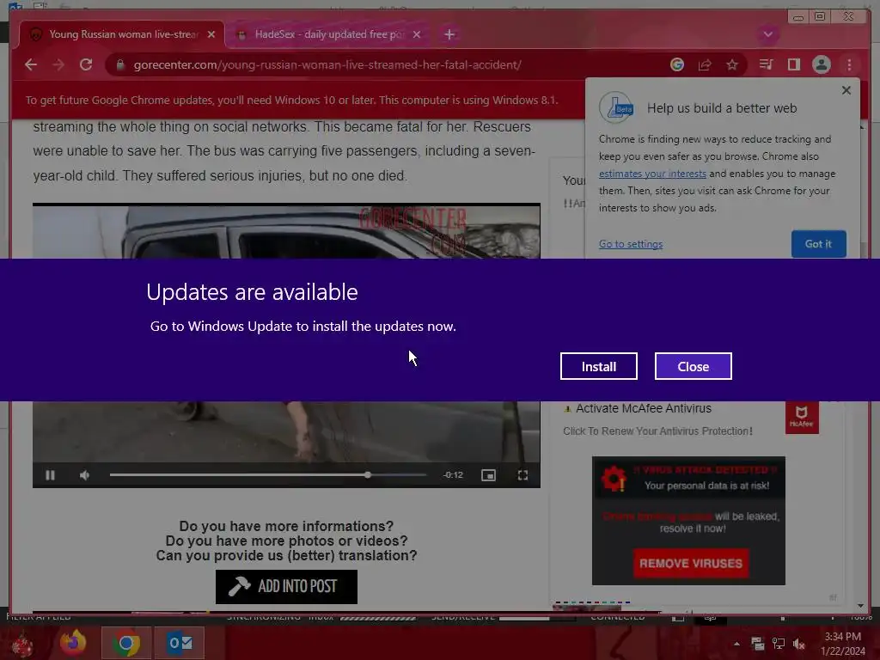Install the available Windows updates
Viewport: 880px width, 660px height.
(598, 366)
